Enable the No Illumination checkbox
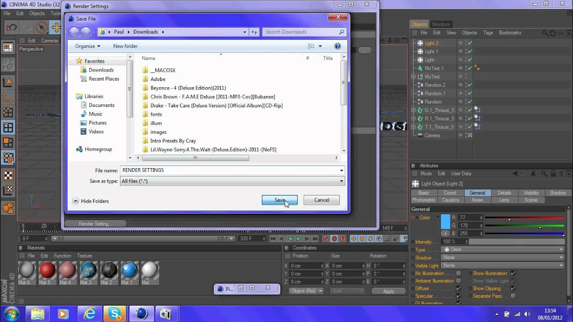 pos(458,273)
